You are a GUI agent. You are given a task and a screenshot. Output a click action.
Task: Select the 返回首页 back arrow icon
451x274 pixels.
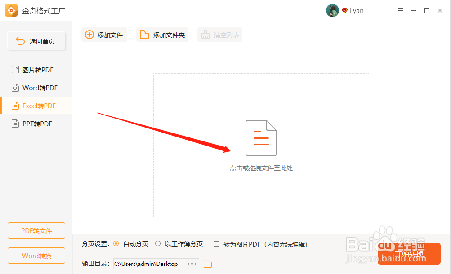pos(20,40)
